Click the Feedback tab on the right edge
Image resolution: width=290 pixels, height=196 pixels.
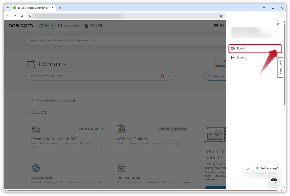[280, 67]
